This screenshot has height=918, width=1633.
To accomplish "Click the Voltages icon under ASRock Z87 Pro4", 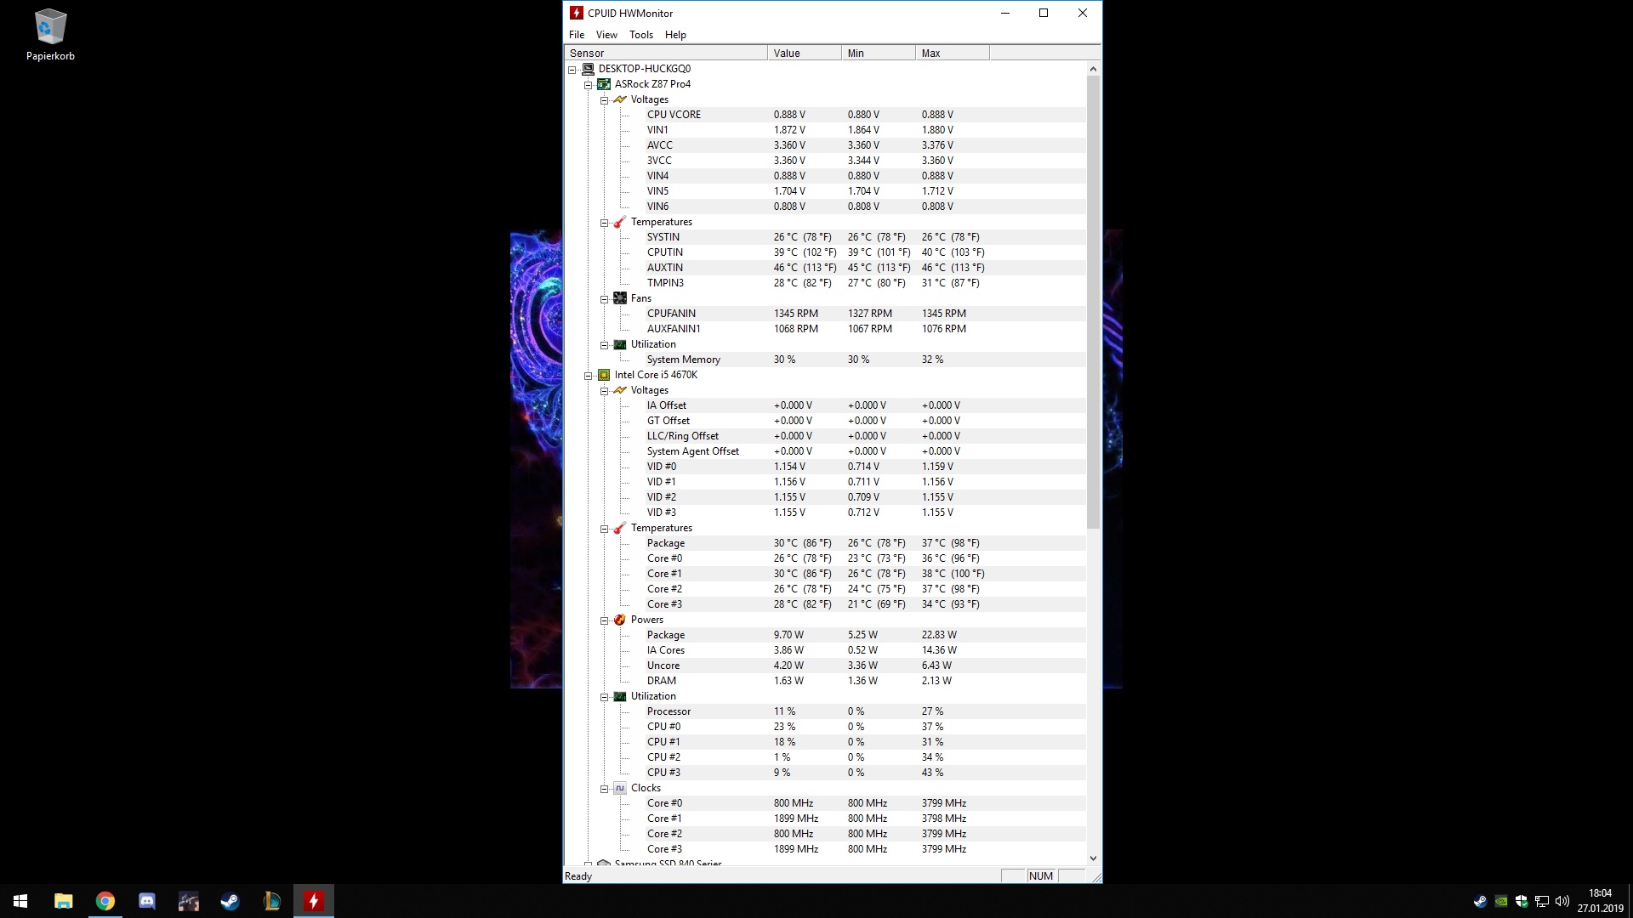I will (x=620, y=99).
